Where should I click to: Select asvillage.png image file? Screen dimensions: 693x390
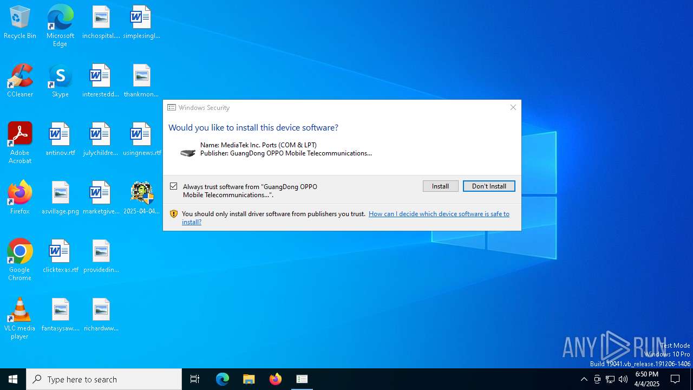[x=60, y=198]
